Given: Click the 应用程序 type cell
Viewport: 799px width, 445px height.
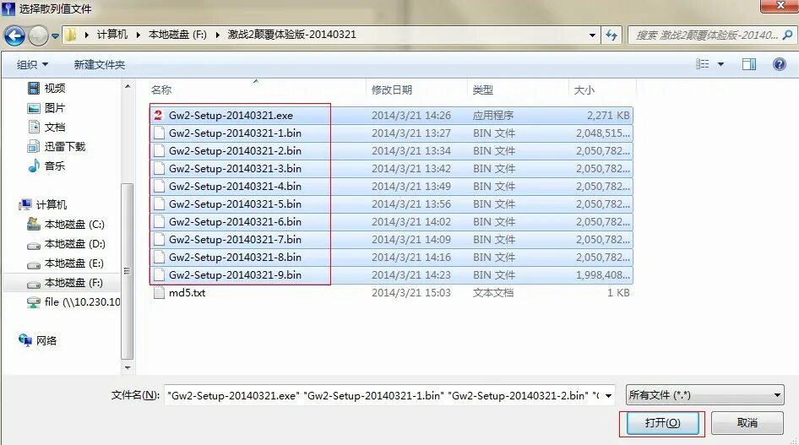Looking at the screenshot, I should click(x=492, y=116).
